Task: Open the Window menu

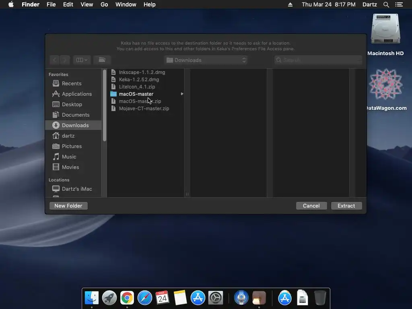Action: 126,4
